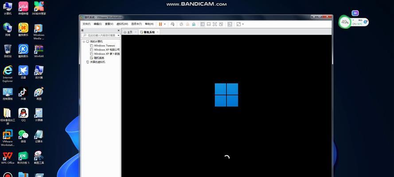Select Windows XP 萝卜家园 virtual machine

107,54
